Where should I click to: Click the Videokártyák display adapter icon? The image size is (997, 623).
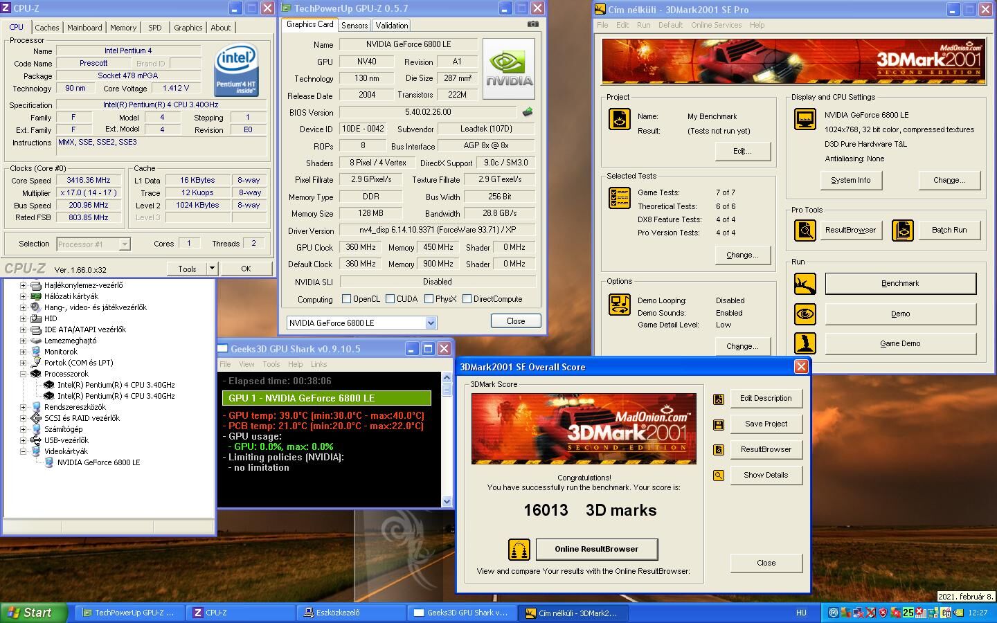coord(36,451)
